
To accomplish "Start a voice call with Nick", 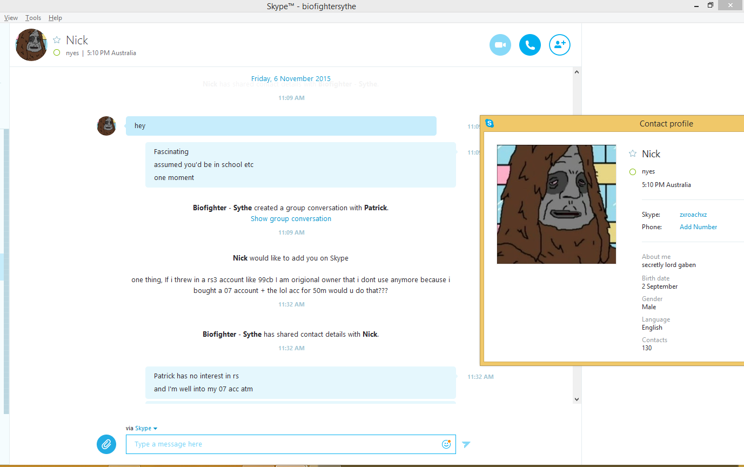I will pos(530,45).
